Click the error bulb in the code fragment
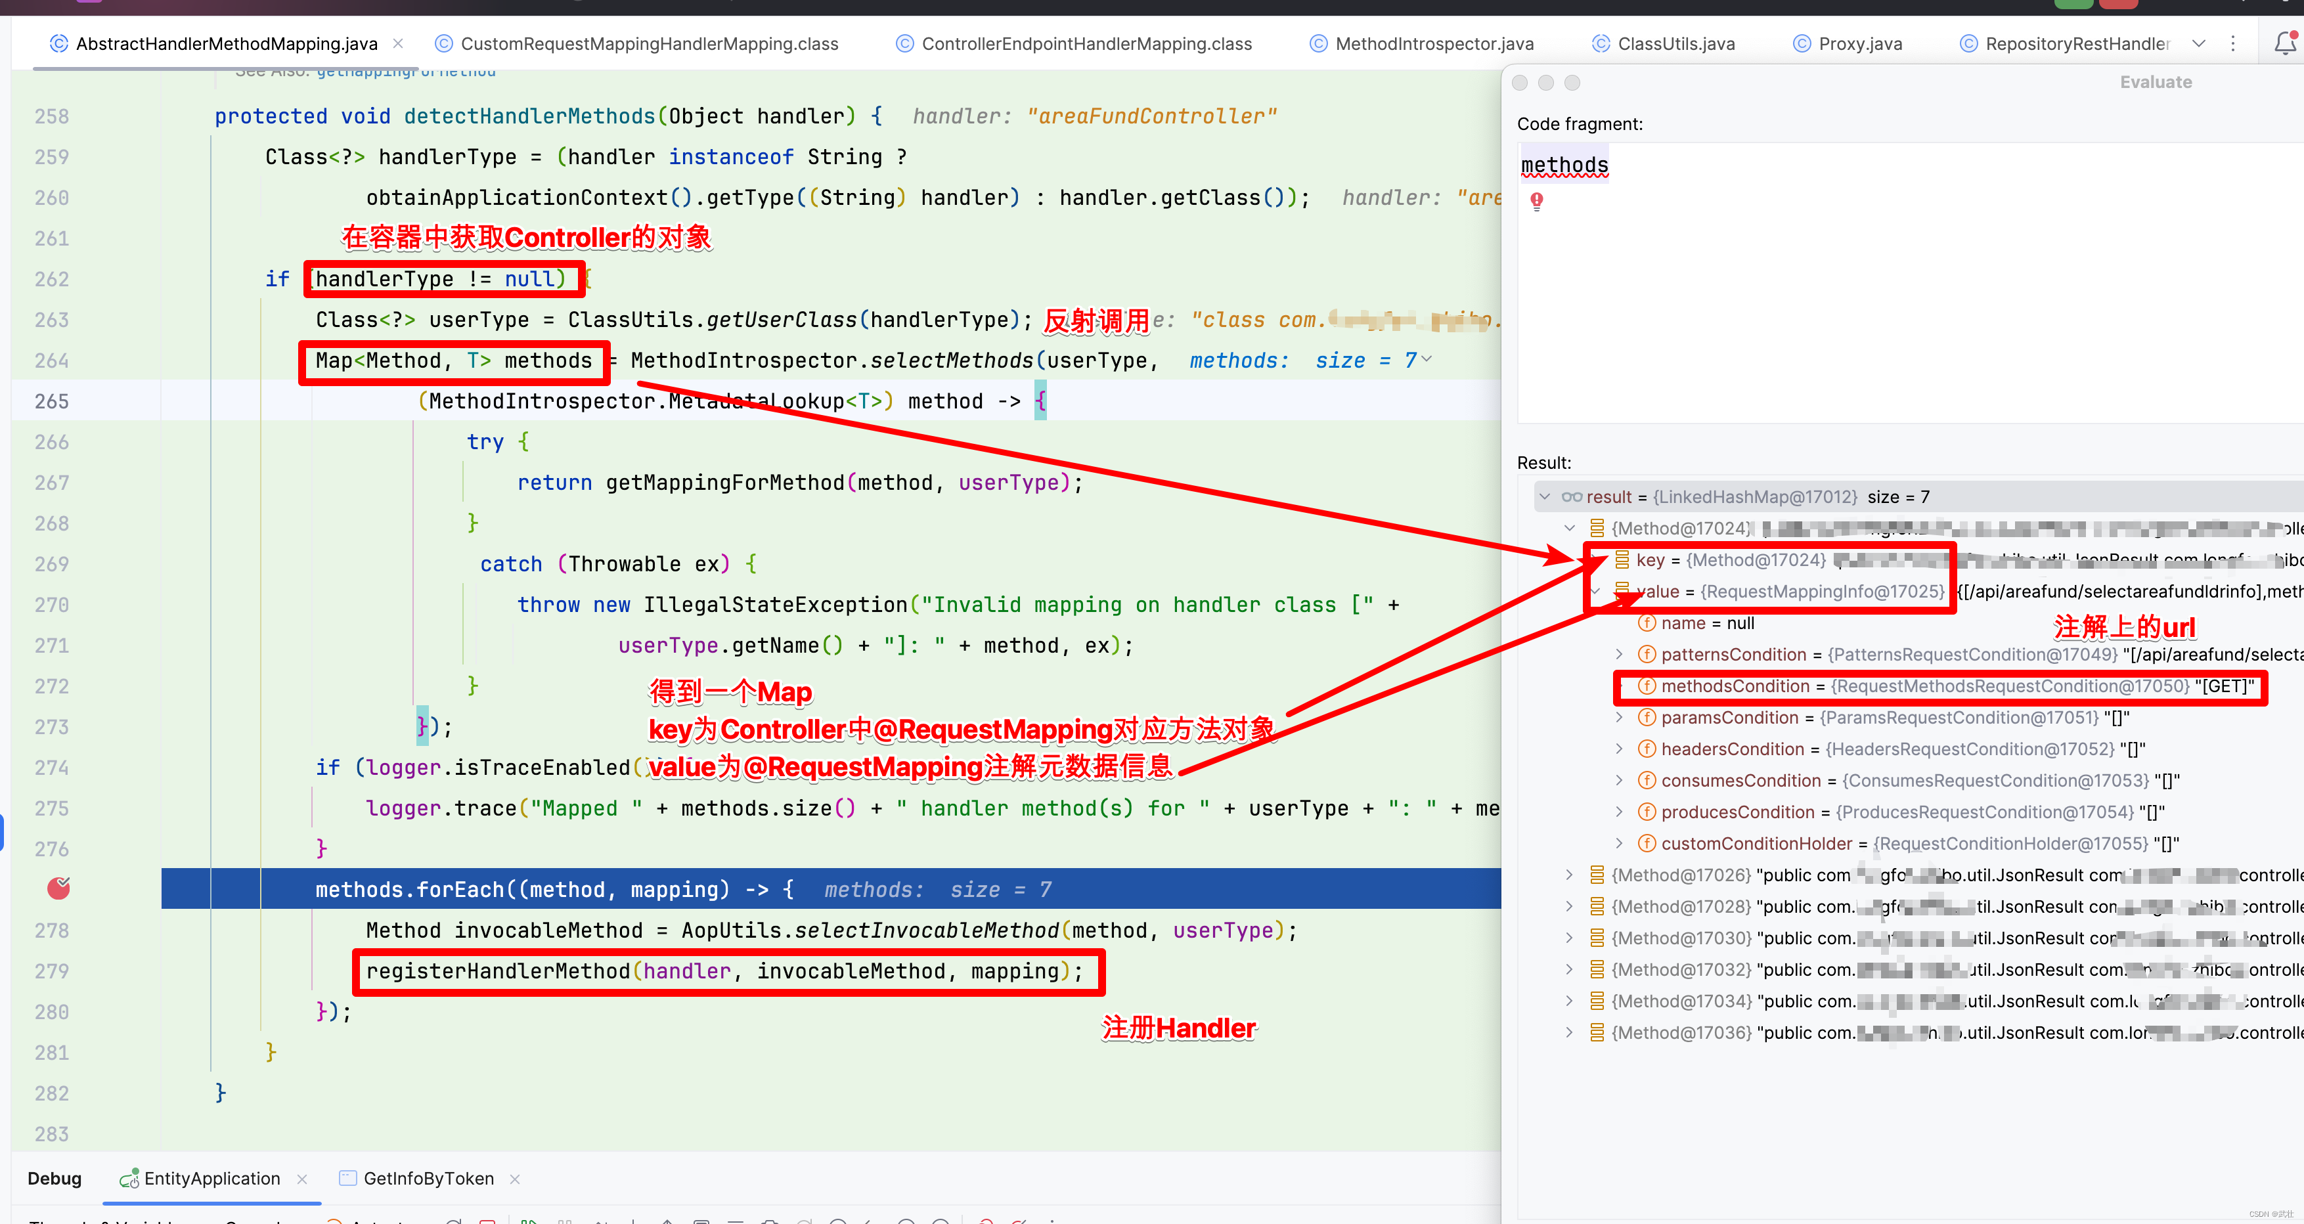 1537,201
